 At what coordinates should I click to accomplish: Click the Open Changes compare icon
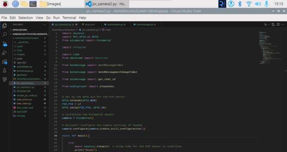click(273, 25)
